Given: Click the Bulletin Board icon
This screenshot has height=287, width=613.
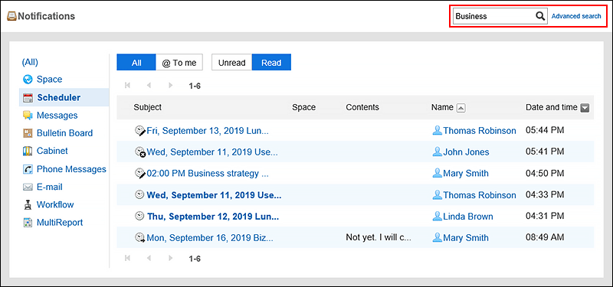Looking at the screenshot, I should pos(28,133).
